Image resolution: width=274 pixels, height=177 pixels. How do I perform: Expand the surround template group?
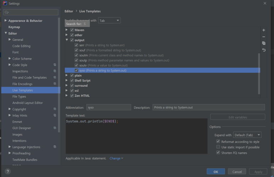(x=67, y=85)
